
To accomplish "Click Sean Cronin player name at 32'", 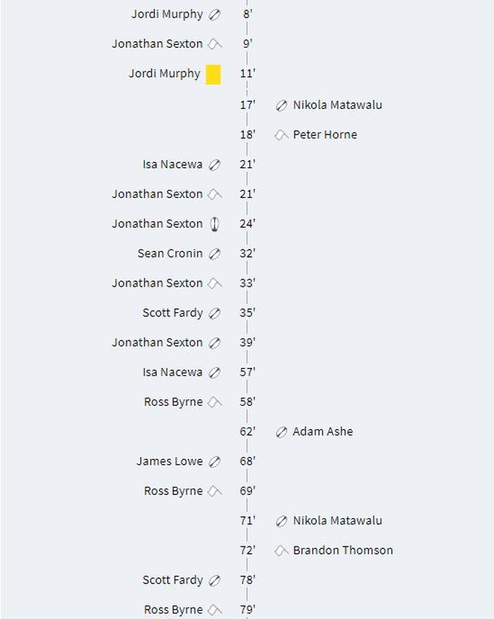I will point(170,254).
